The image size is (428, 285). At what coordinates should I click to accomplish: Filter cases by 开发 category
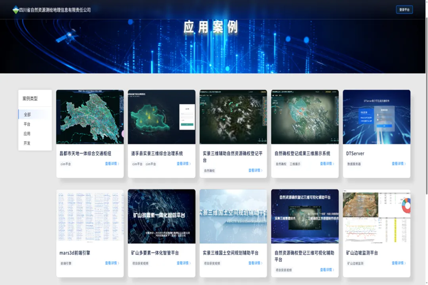(27, 143)
